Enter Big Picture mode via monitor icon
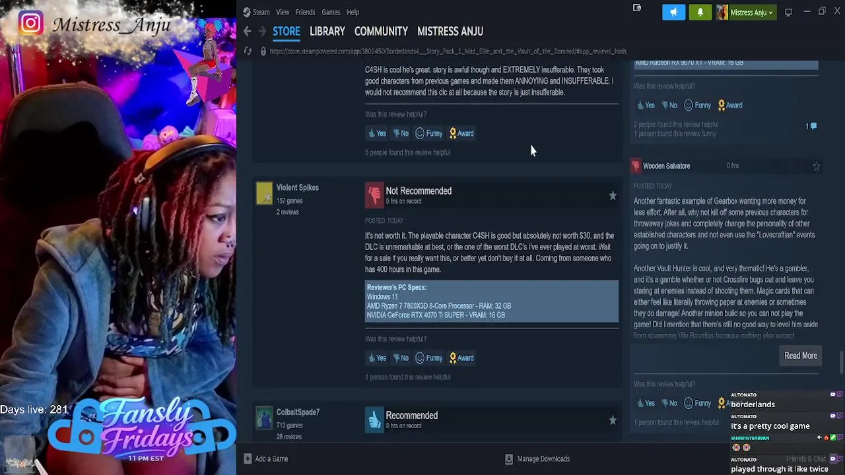This screenshot has height=475, width=845. tap(788, 12)
